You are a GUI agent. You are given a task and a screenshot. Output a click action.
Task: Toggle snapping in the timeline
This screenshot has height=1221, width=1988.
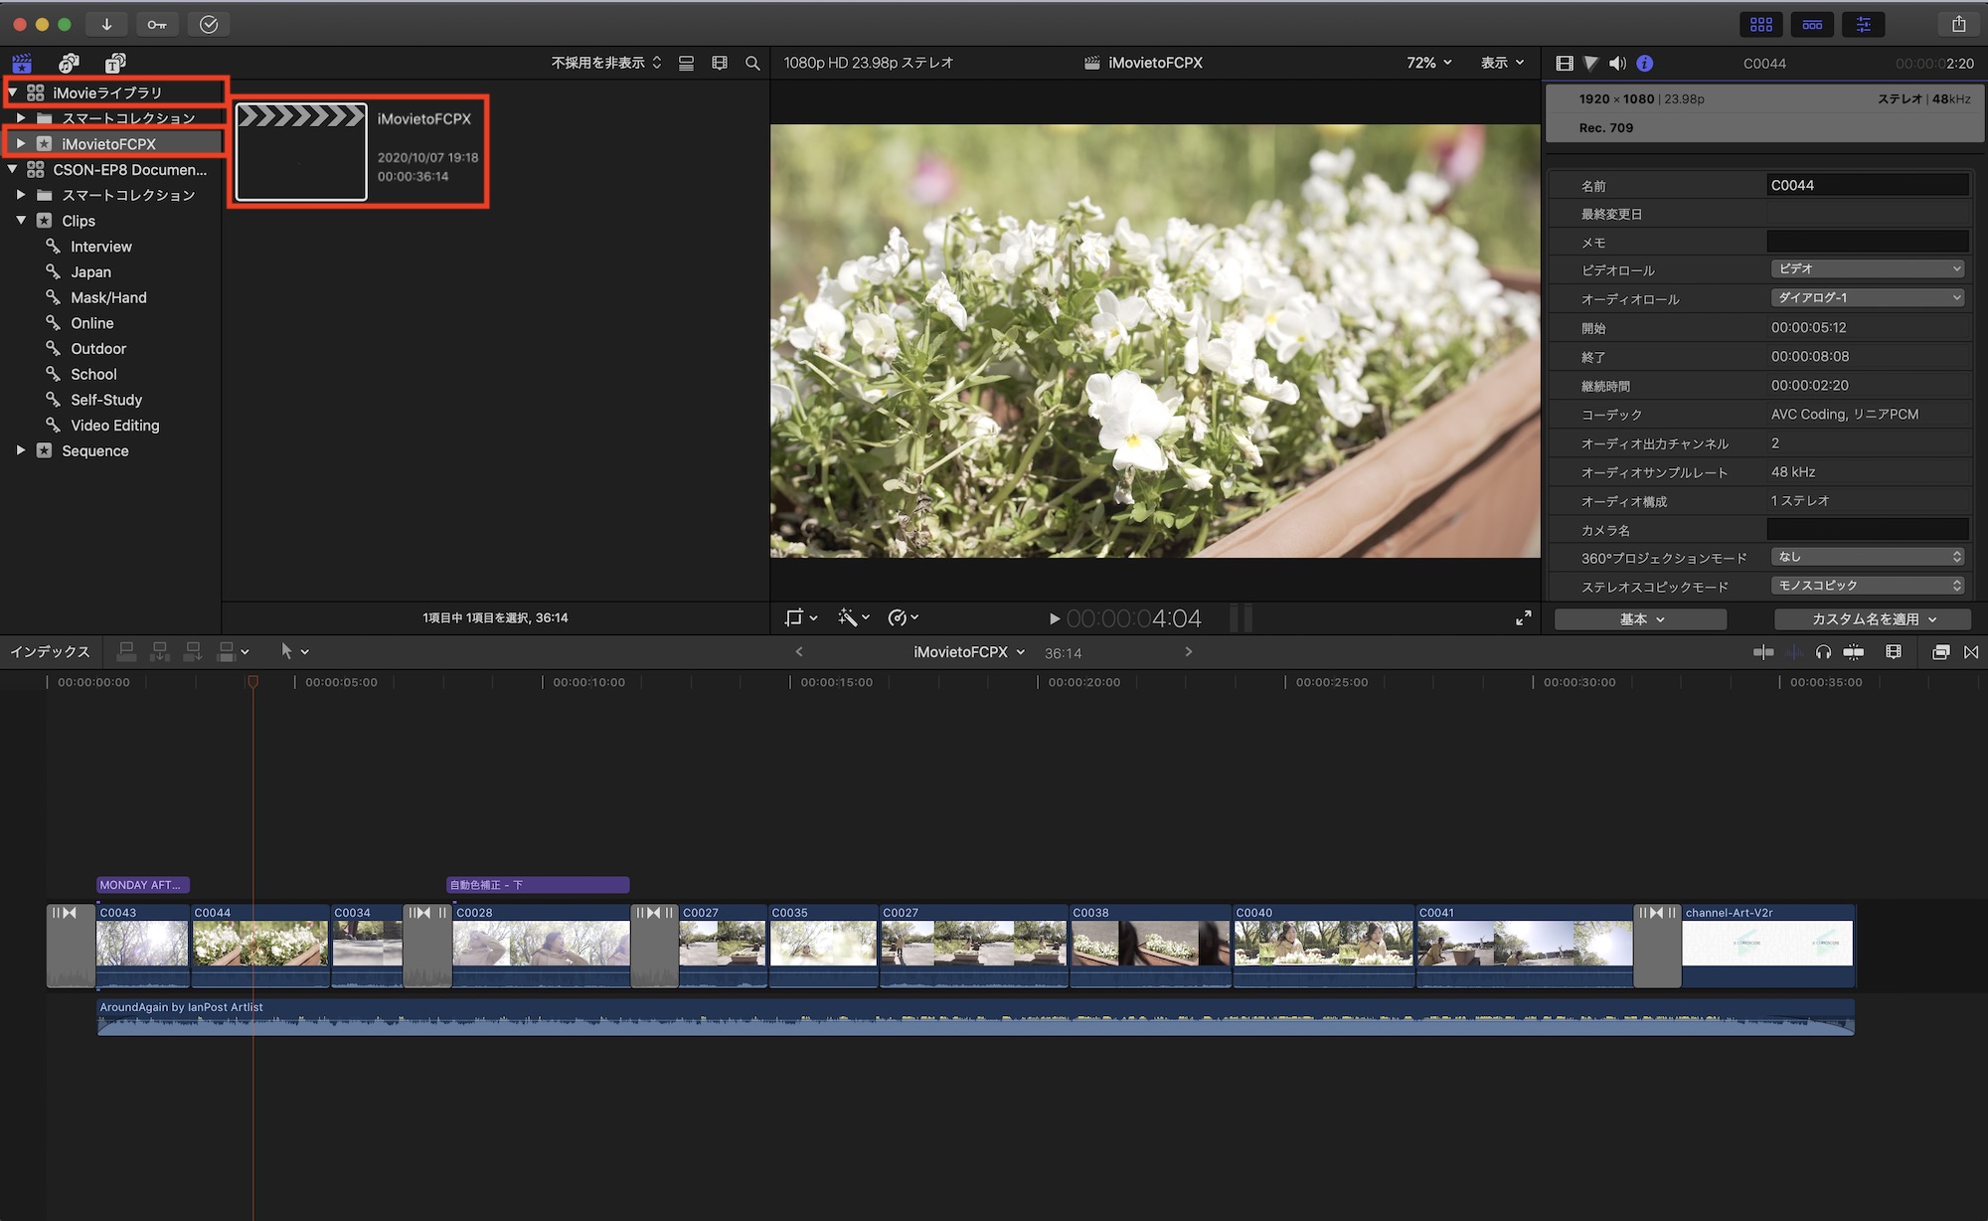[1854, 652]
